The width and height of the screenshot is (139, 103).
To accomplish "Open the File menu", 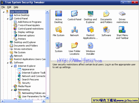I will pos(3,7).
